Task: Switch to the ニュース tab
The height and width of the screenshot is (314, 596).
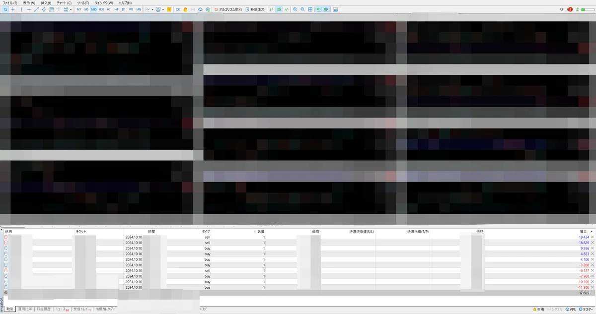Action: click(62, 309)
